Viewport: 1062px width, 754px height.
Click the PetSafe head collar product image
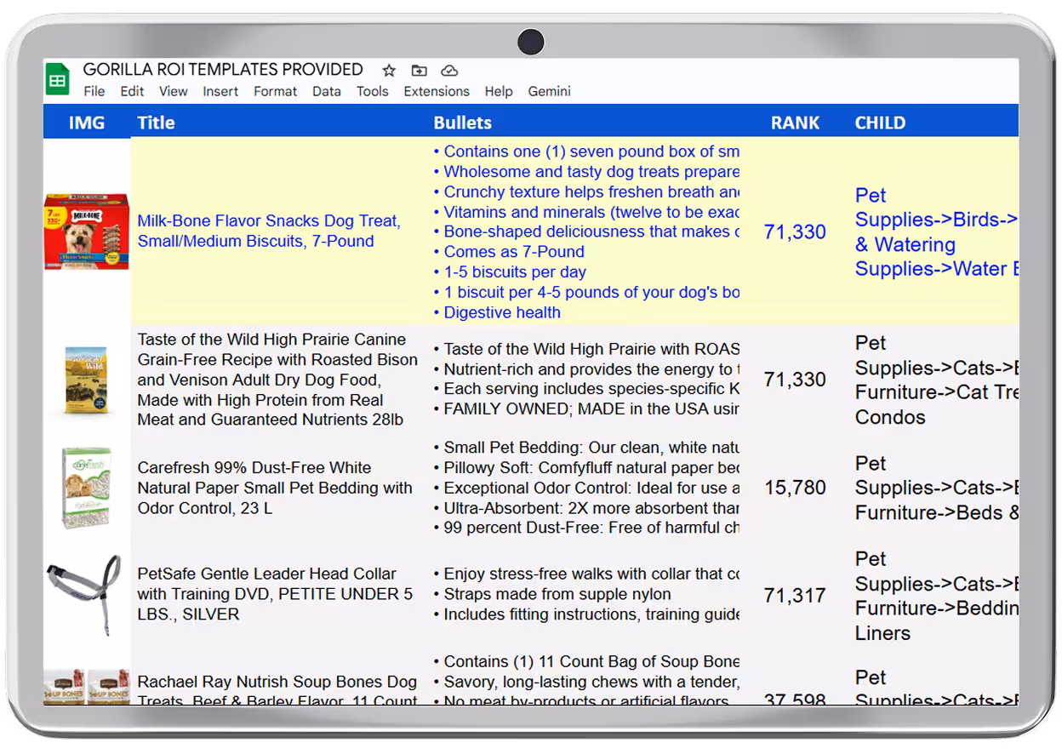tap(85, 595)
